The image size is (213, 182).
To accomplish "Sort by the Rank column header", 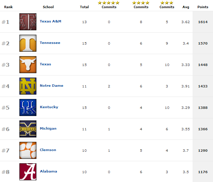I will (x=9, y=7).
